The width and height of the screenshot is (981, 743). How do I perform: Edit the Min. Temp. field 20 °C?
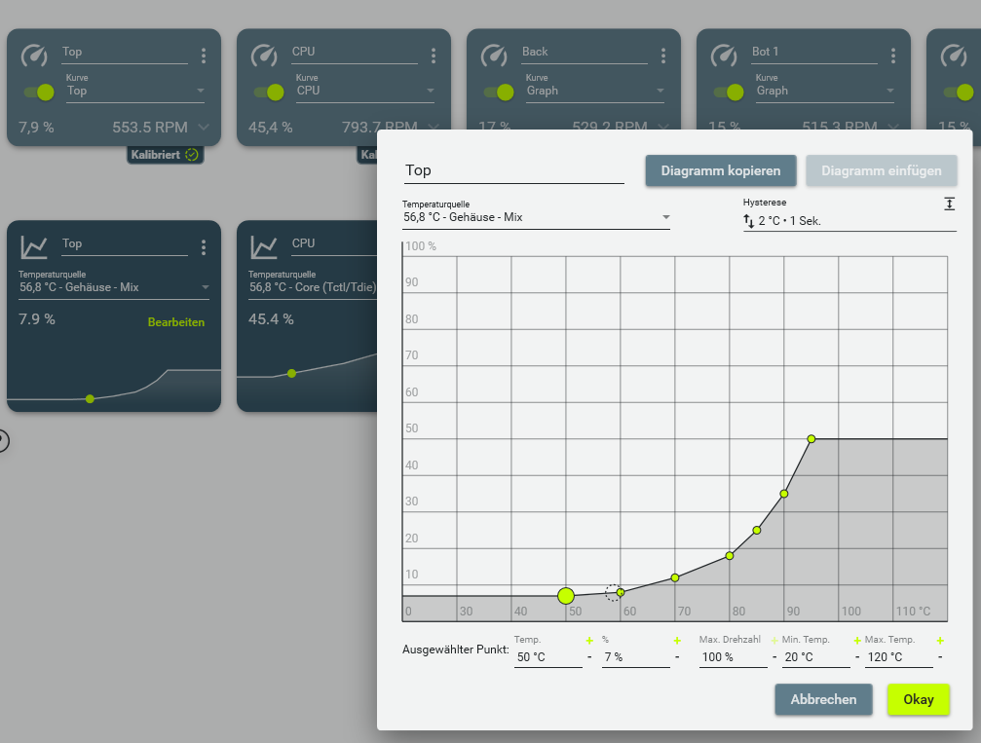815,657
